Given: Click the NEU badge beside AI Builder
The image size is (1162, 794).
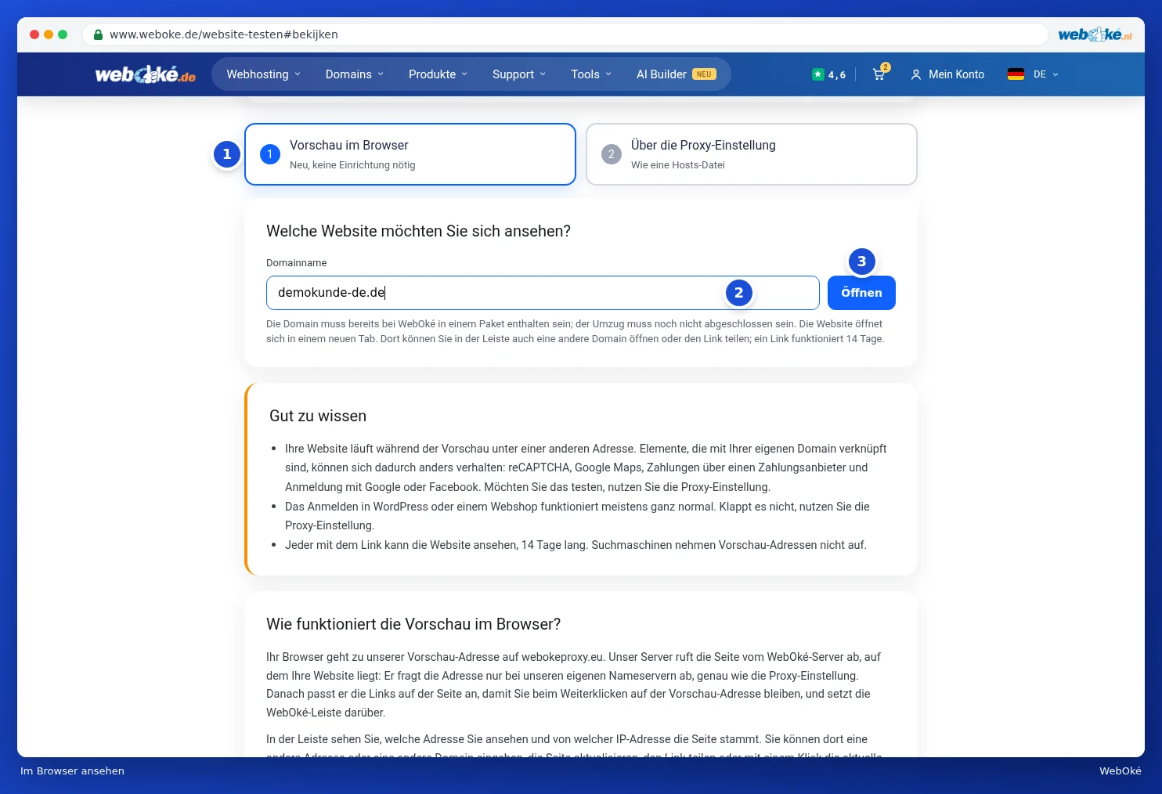Looking at the screenshot, I should pyautogui.click(x=704, y=74).
